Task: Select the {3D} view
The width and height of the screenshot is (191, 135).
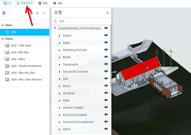Action: (x=25, y=32)
